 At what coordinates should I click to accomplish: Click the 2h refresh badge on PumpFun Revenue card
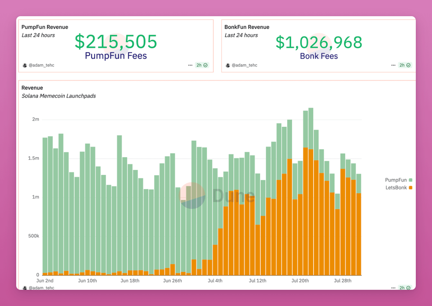coord(202,65)
